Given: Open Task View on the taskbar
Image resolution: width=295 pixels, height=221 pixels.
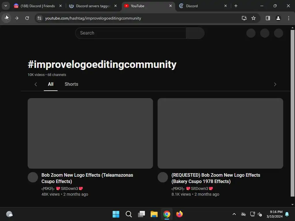Looking at the screenshot, I should [x=141, y=214].
